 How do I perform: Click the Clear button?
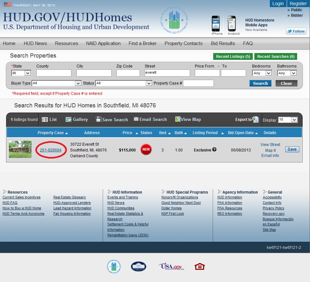tap(286, 83)
